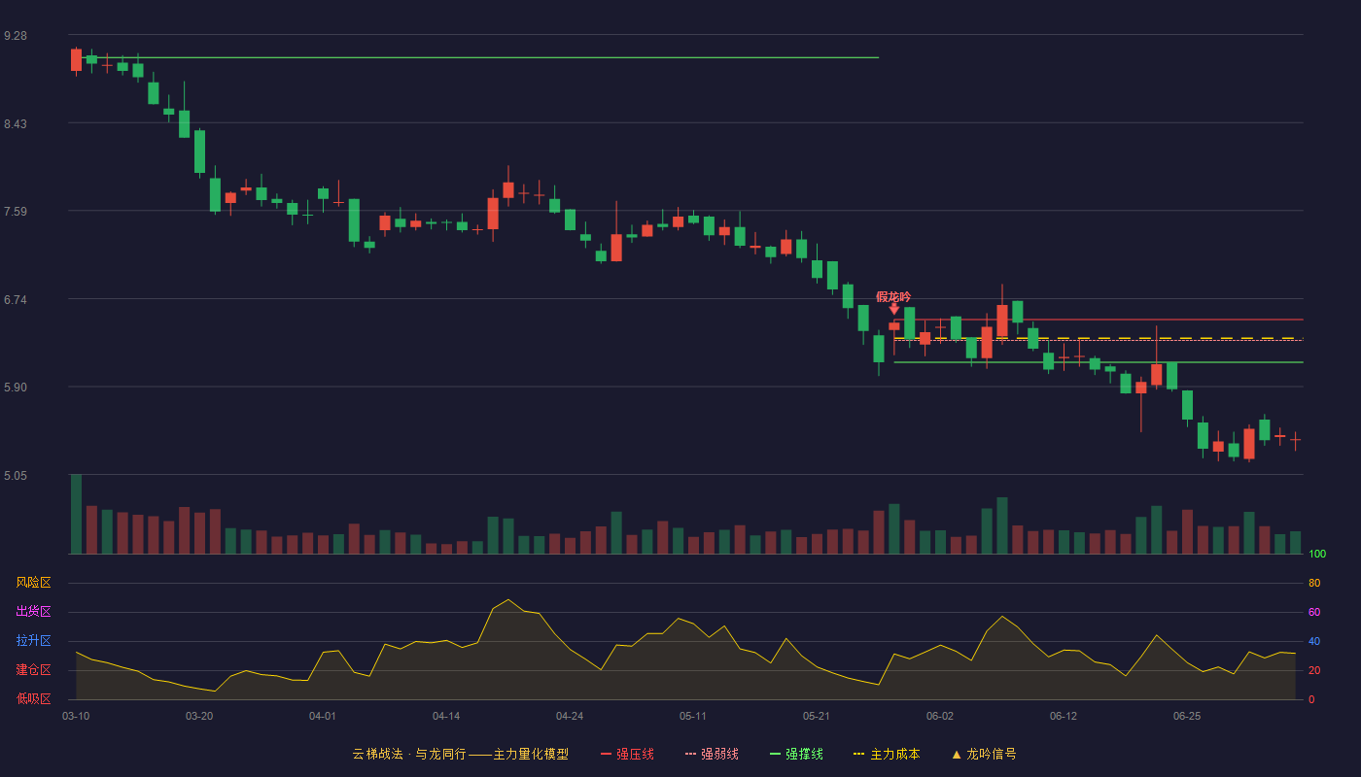Screen dimensions: 1361x777
Task: Click the 出货区 zone label
Action: (x=33, y=612)
